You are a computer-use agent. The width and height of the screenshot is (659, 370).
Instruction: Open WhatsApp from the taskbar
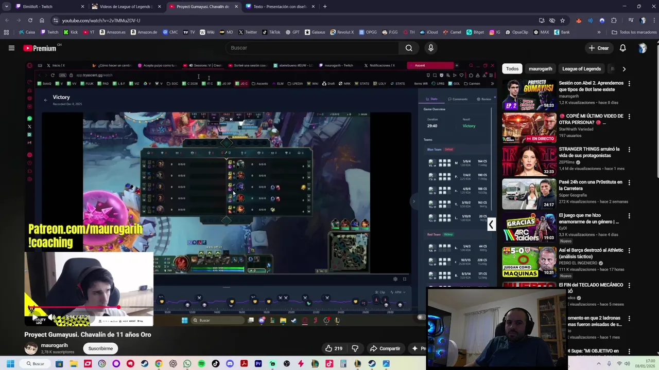tap(187, 364)
